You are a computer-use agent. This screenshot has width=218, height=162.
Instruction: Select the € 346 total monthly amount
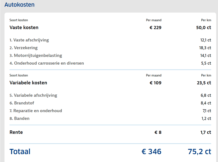point(152,152)
